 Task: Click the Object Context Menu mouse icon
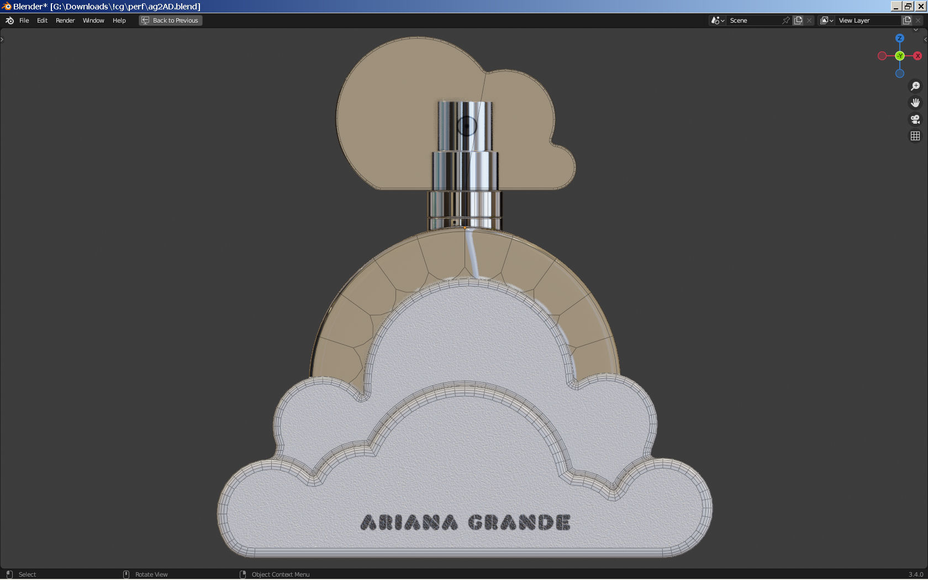click(x=242, y=574)
